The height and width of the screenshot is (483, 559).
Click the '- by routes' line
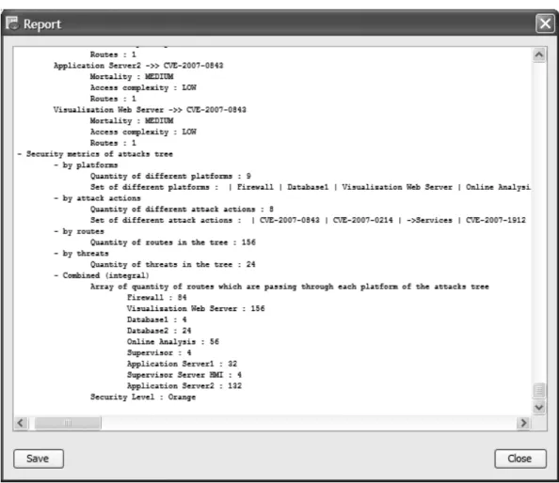pos(79,231)
